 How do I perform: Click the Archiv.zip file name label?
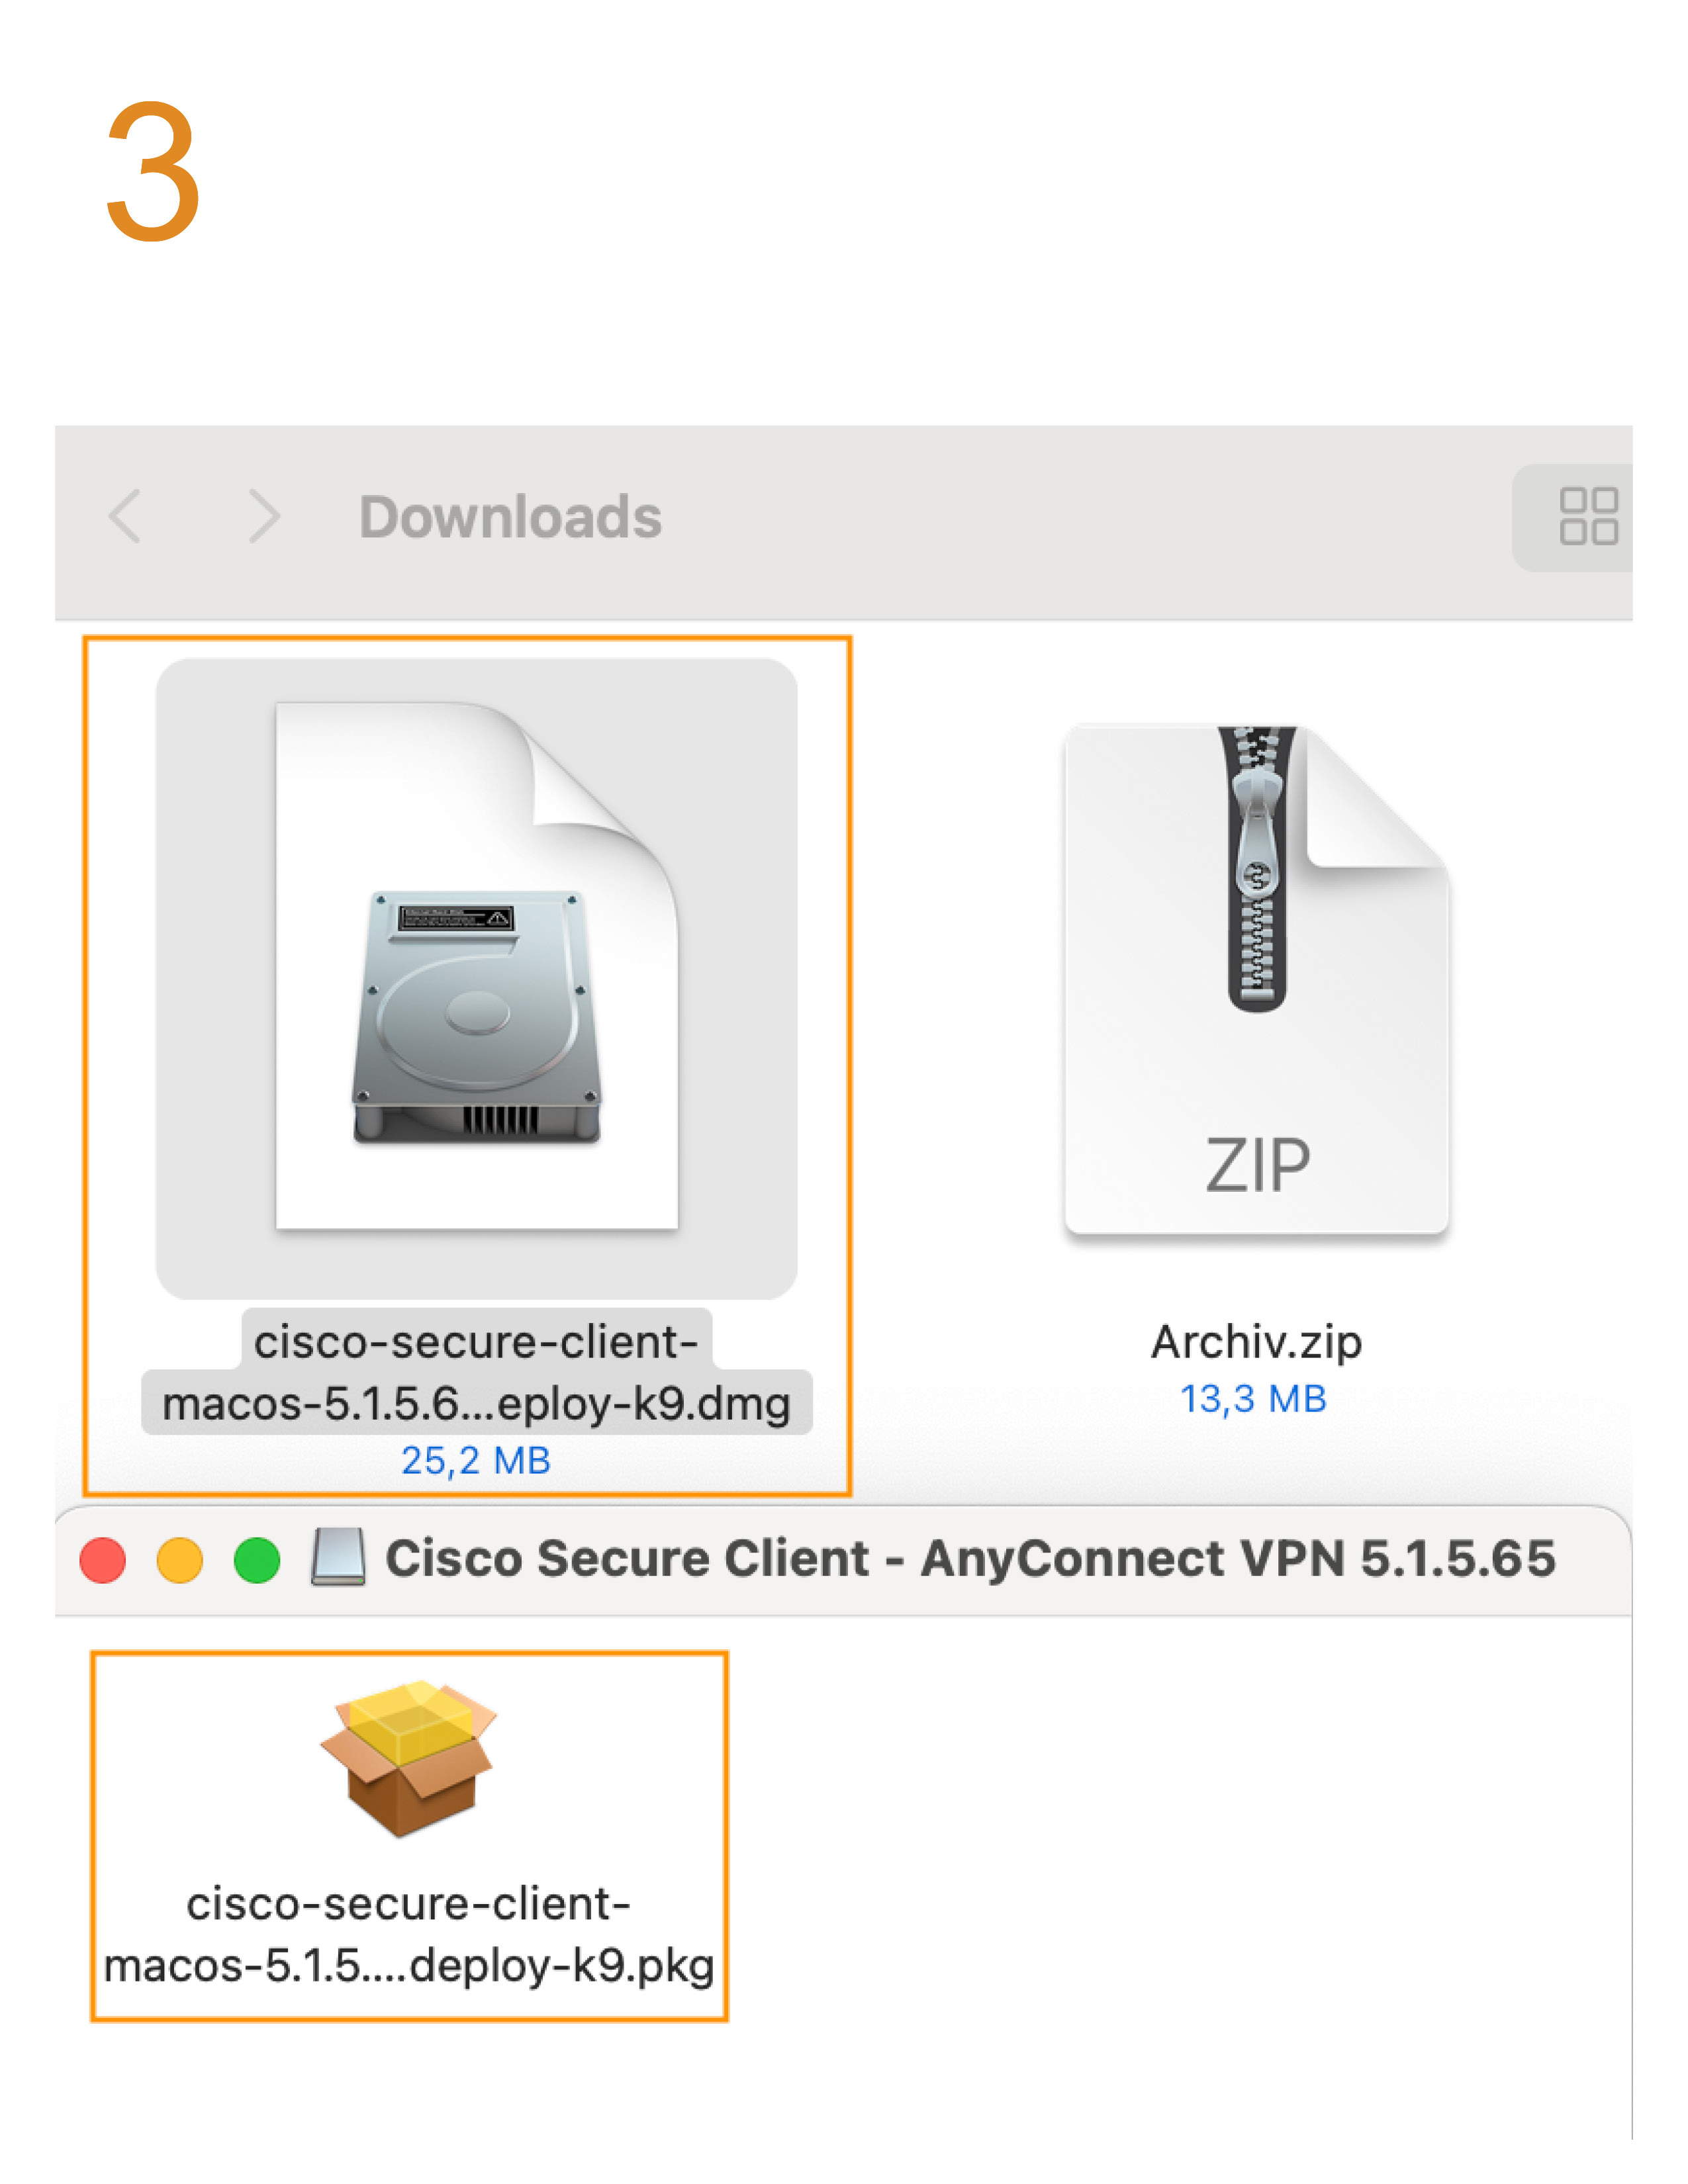point(1256,1342)
